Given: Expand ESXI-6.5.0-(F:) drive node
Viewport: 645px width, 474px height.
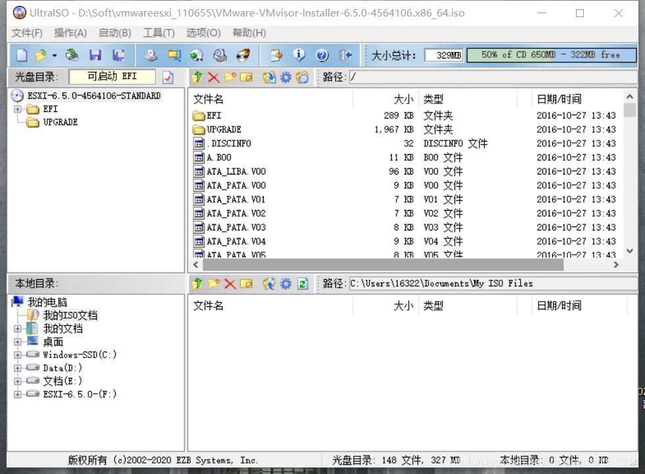Looking at the screenshot, I should [x=18, y=394].
